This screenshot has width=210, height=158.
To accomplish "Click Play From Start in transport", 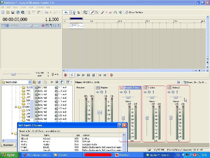I will (78, 75).
